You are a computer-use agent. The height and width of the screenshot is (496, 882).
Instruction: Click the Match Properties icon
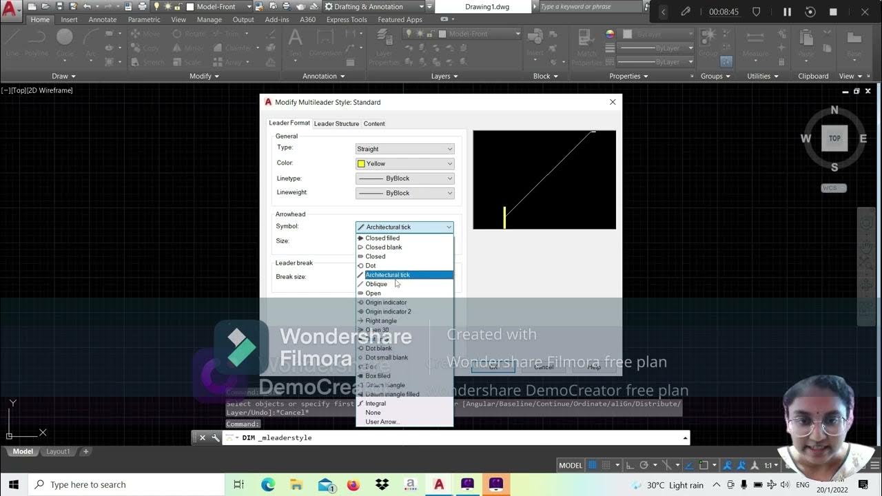point(587,48)
